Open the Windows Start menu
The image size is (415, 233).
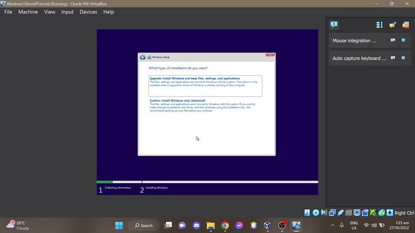click(119, 225)
